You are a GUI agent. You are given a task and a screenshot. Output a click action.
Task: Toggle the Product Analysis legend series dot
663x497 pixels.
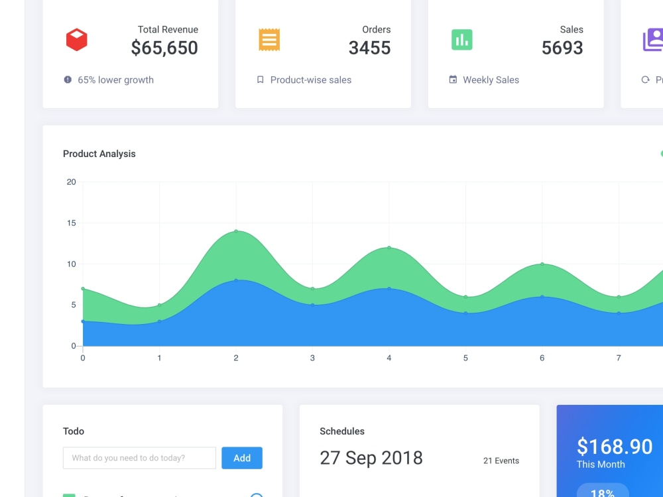point(661,153)
